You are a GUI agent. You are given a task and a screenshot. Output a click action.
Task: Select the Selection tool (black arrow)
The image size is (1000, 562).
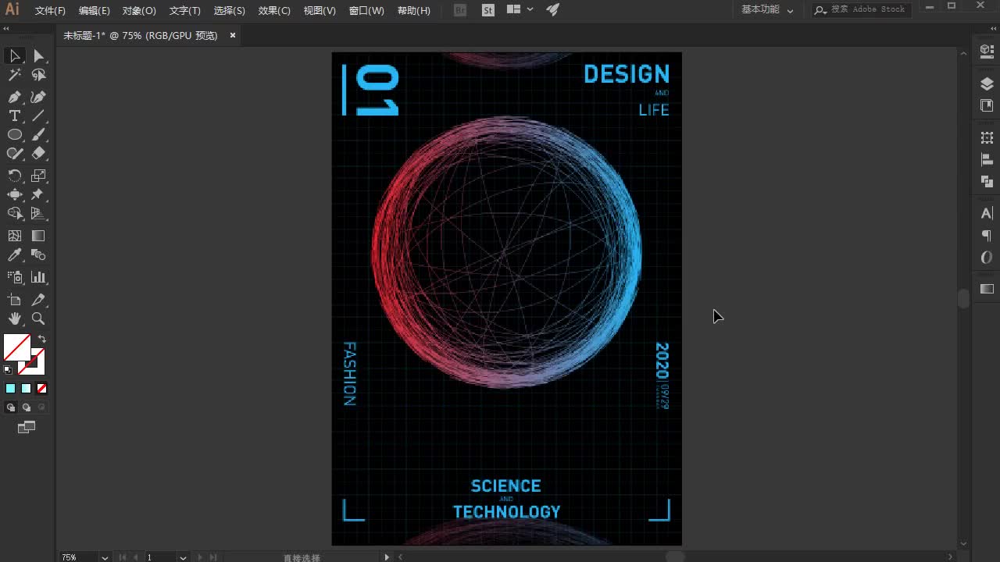pos(15,56)
